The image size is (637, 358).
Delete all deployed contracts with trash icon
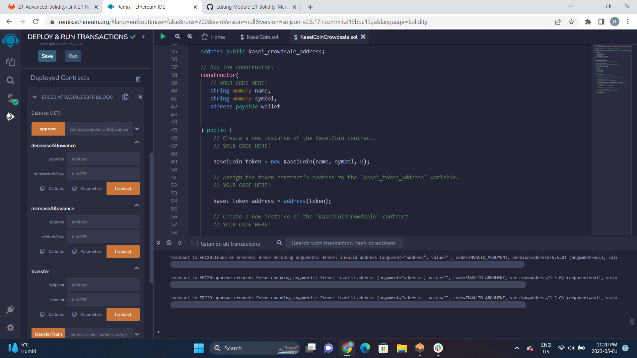click(x=138, y=79)
